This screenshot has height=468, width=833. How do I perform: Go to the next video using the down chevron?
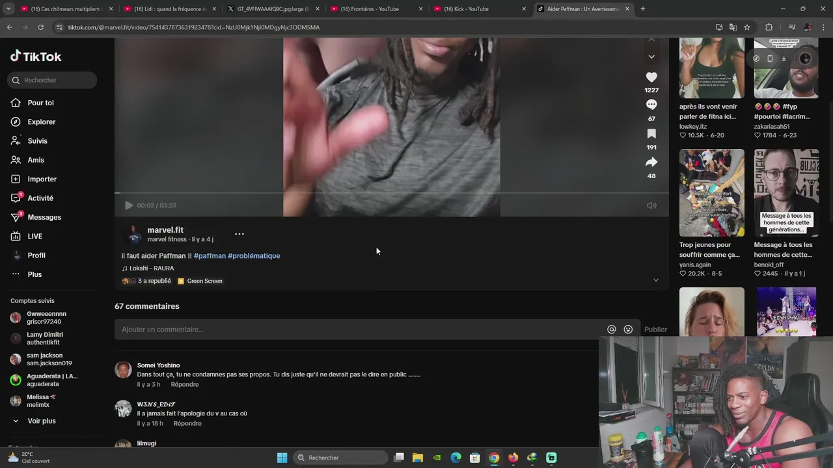[651, 57]
